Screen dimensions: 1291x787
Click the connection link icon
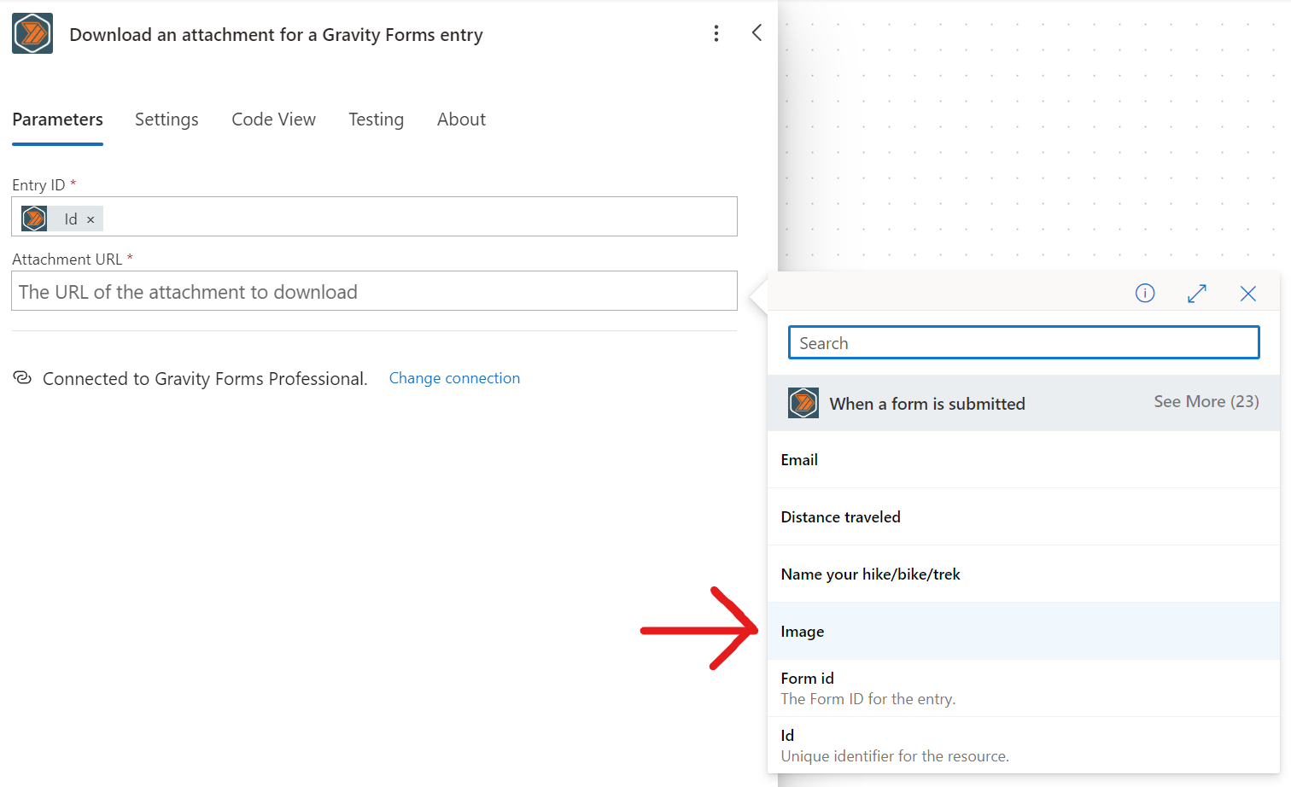[22, 377]
